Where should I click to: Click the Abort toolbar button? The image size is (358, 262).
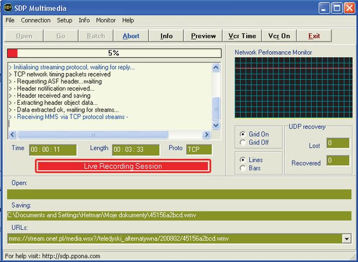pos(131,36)
